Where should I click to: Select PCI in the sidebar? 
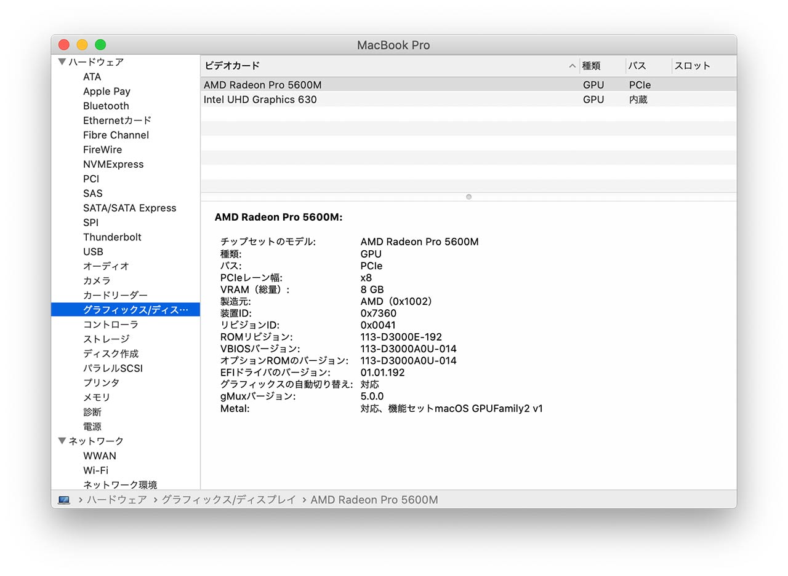[91, 179]
